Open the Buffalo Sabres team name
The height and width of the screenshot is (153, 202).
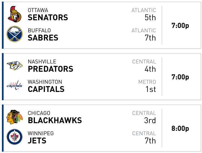pos(43,34)
